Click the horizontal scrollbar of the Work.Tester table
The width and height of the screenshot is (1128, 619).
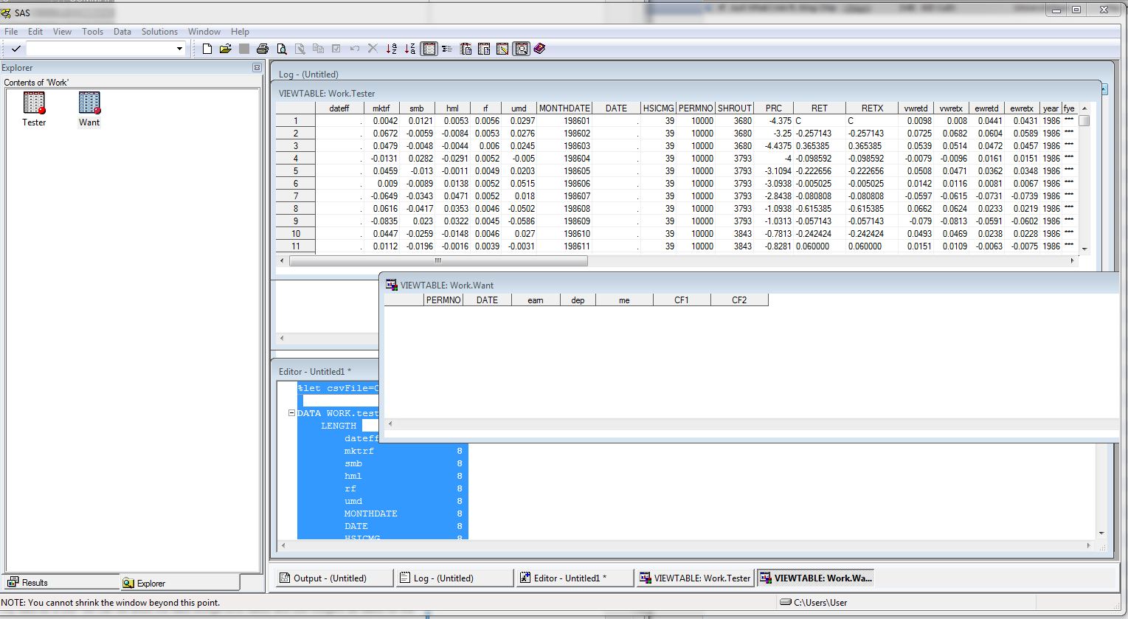(438, 260)
